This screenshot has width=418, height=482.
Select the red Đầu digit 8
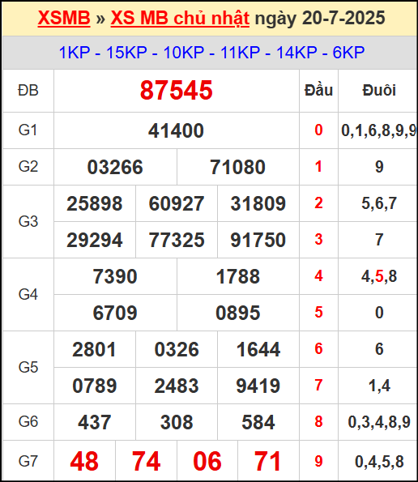click(x=318, y=421)
